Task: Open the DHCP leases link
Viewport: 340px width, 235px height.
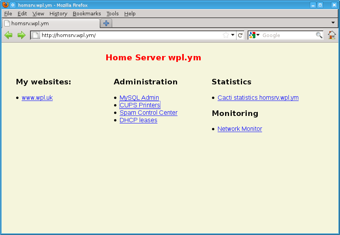Action: pos(139,120)
